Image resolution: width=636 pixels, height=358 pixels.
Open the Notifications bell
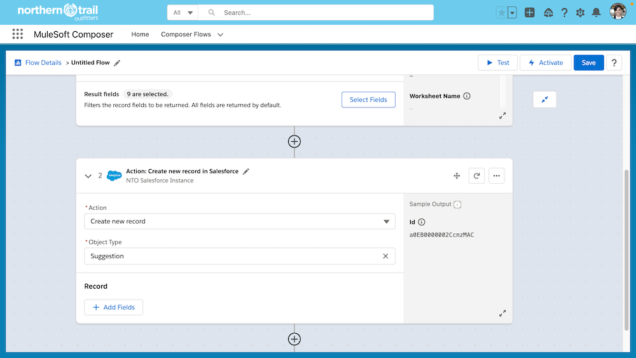coord(596,13)
